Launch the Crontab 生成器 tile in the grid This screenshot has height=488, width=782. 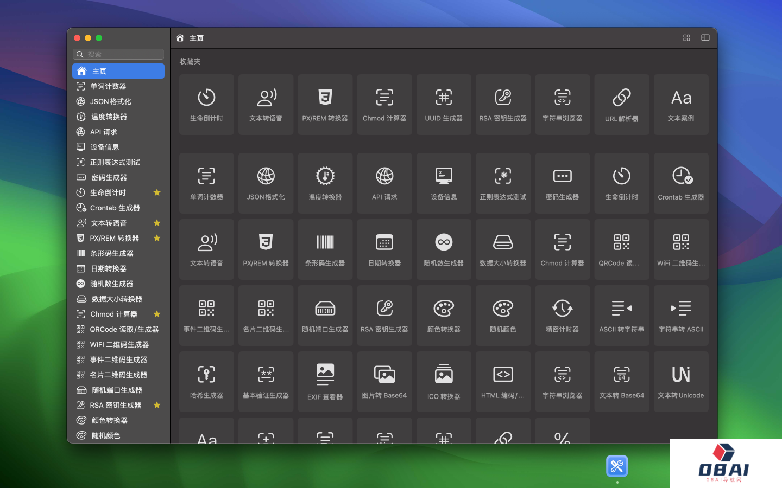pyautogui.click(x=681, y=183)
